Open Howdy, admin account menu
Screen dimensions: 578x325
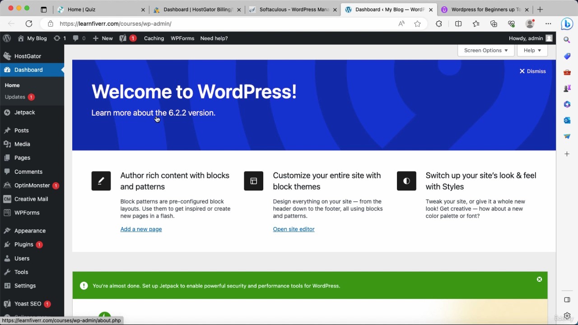(531, 38)
